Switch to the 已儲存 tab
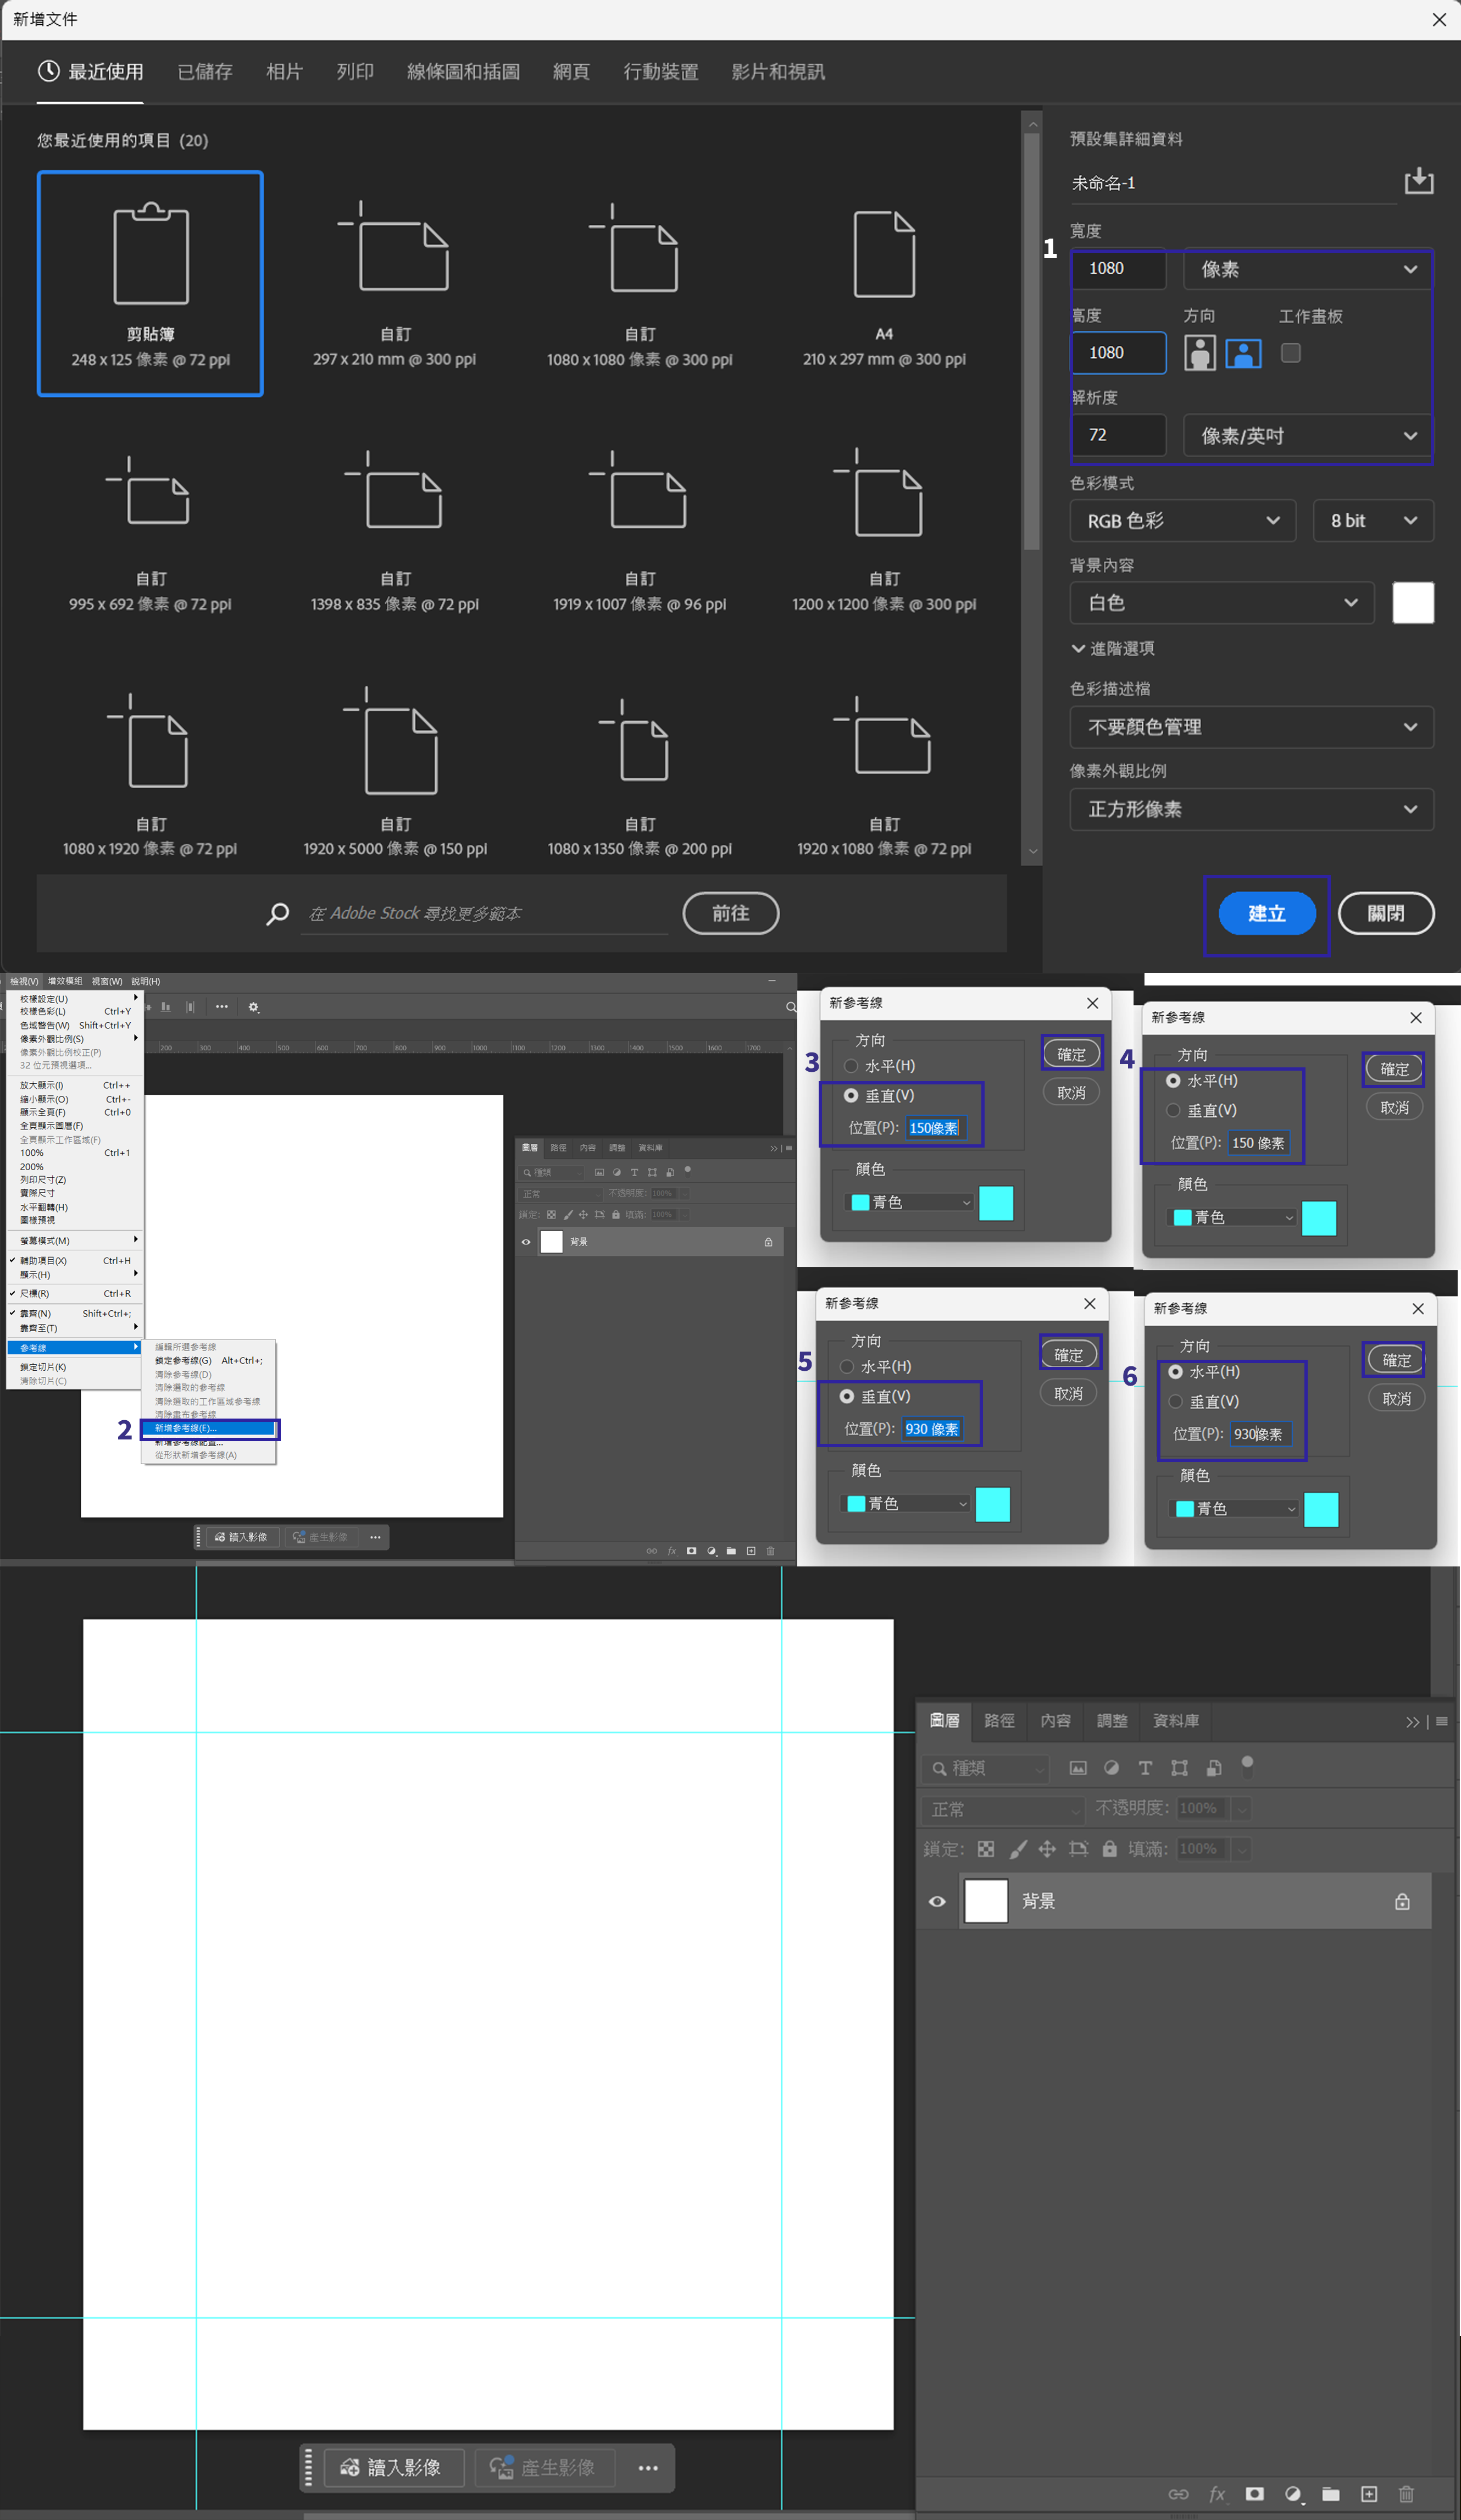 205,72
